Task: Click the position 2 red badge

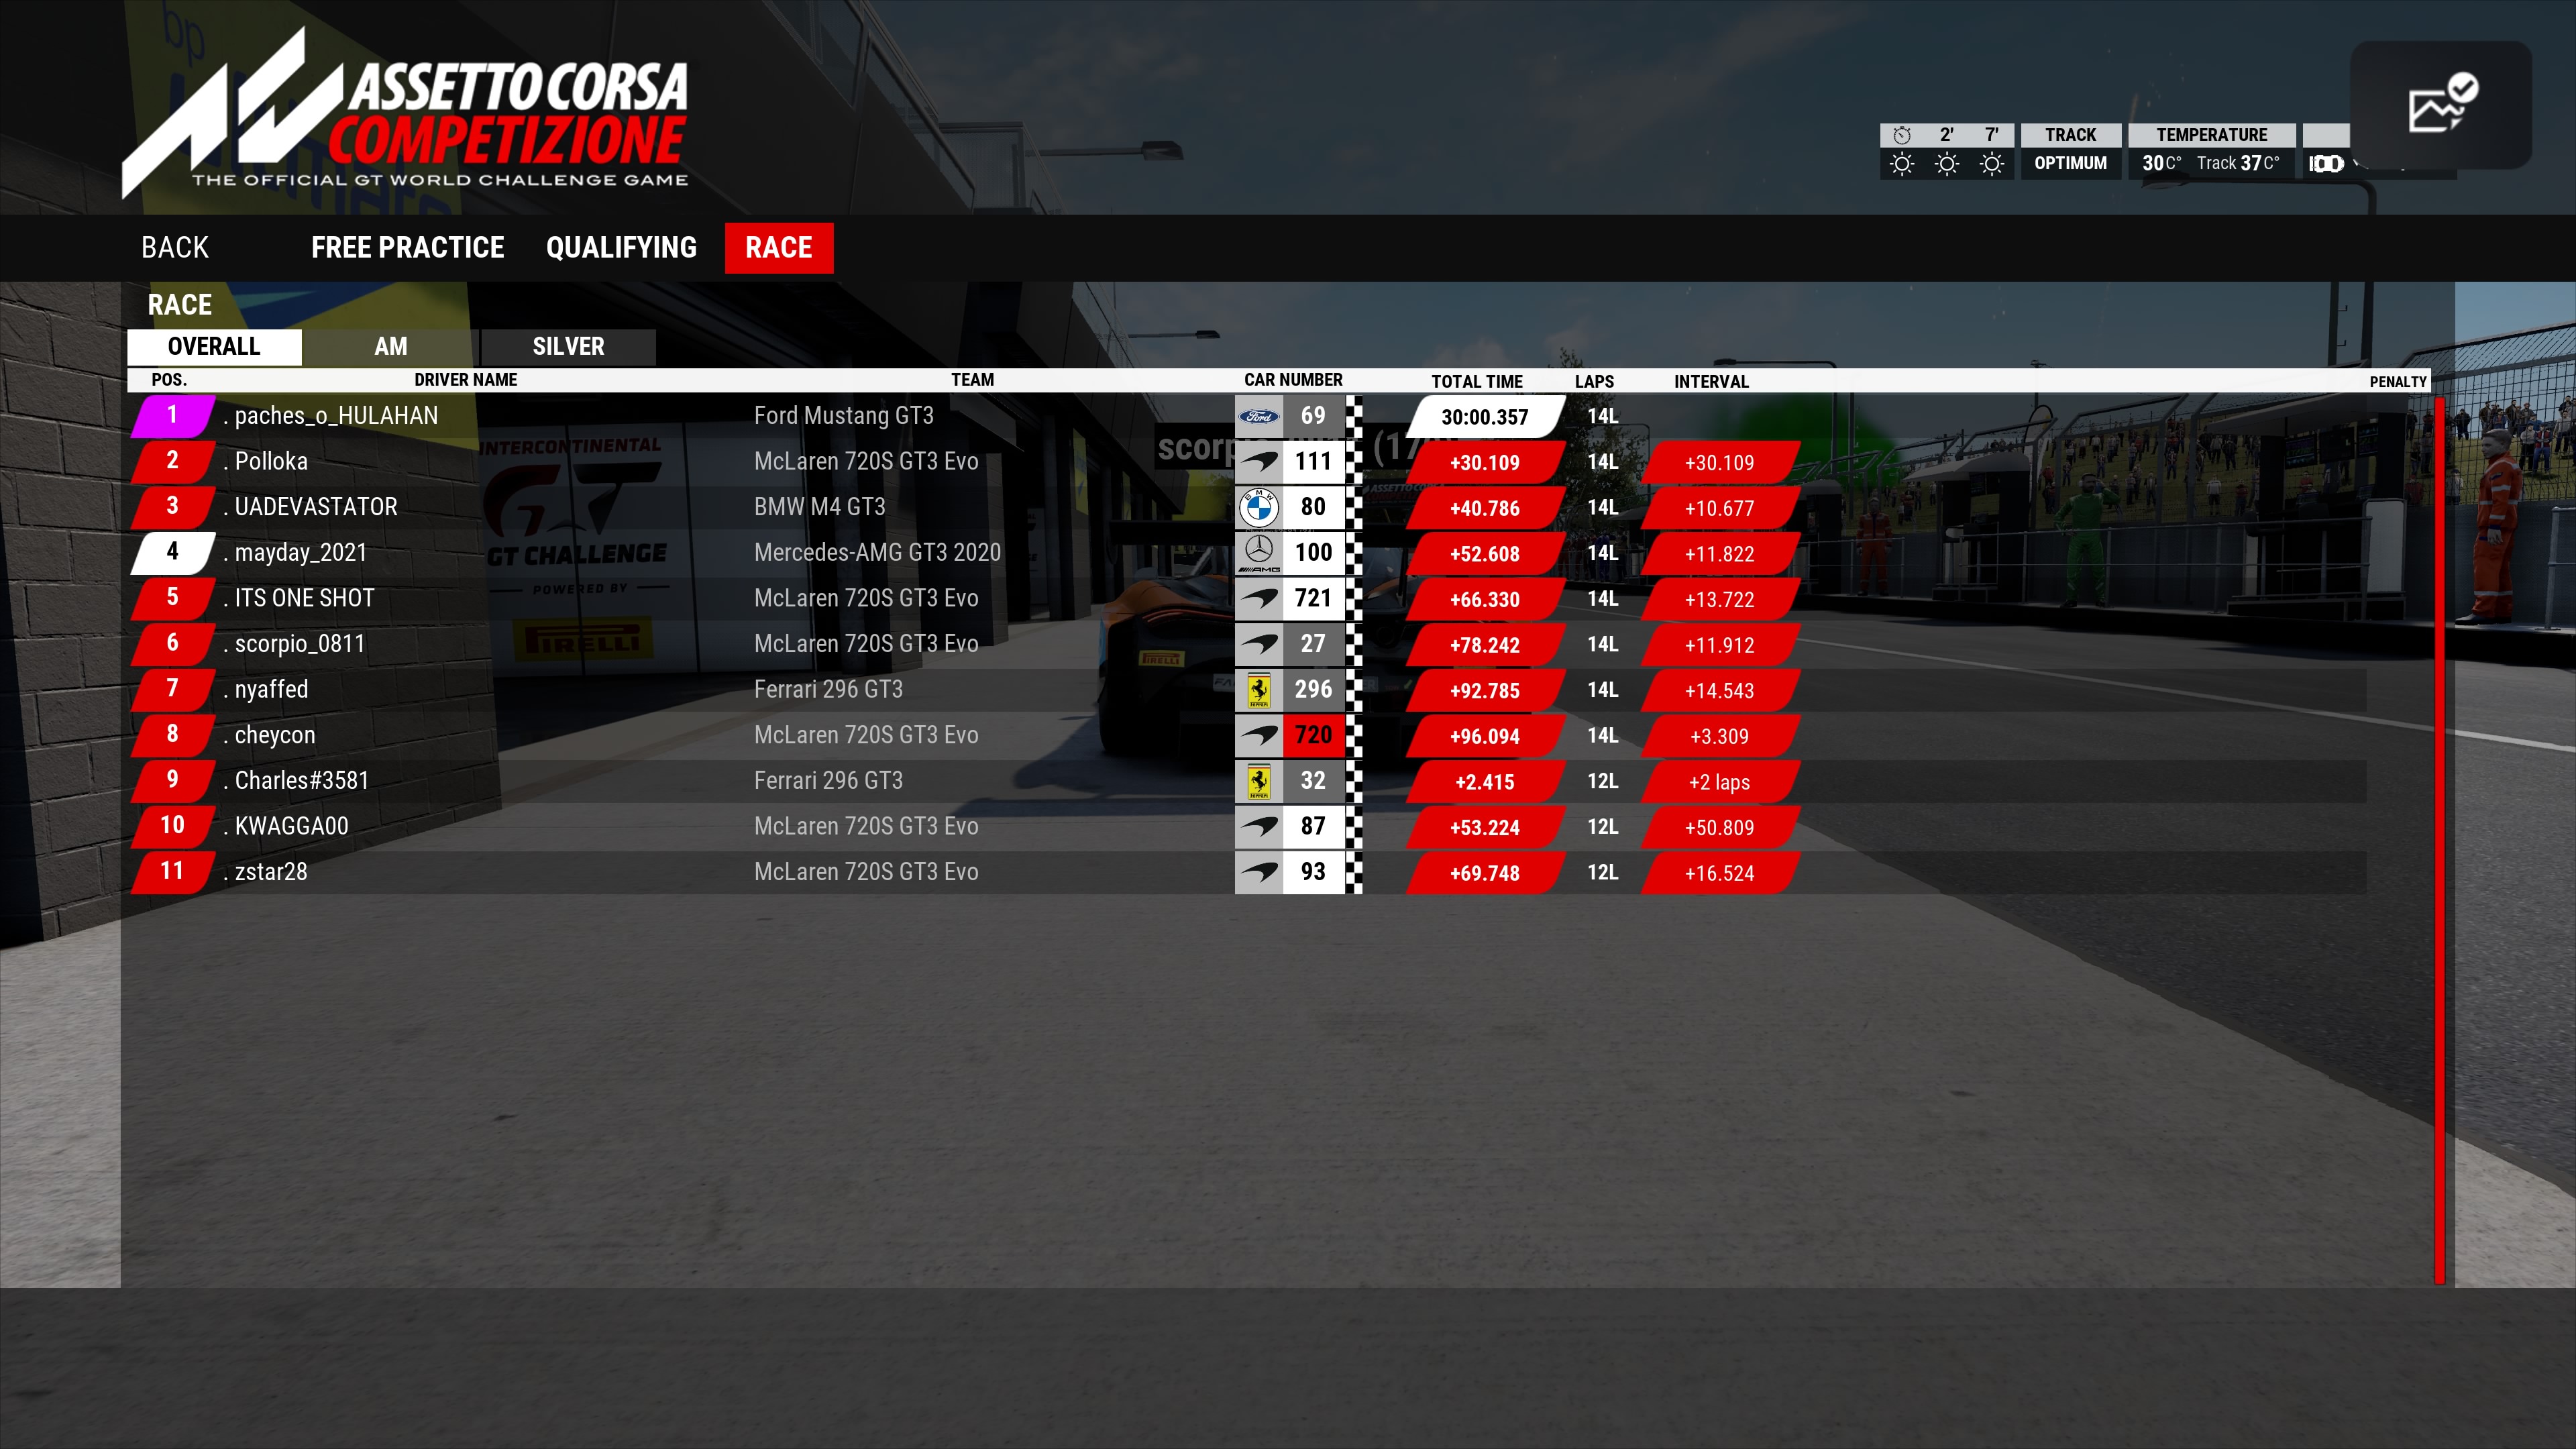Action: (x=173, y=461)
